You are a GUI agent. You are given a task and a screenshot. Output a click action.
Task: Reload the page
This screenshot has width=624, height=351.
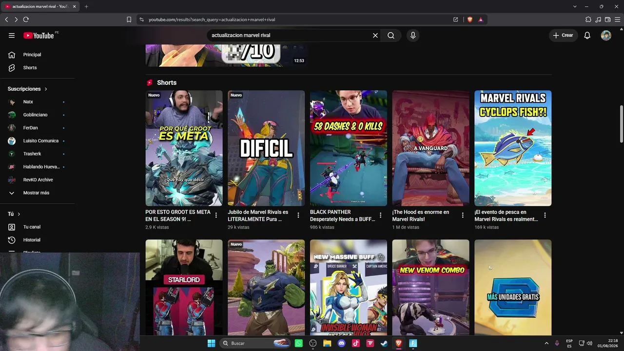point(26,19)
